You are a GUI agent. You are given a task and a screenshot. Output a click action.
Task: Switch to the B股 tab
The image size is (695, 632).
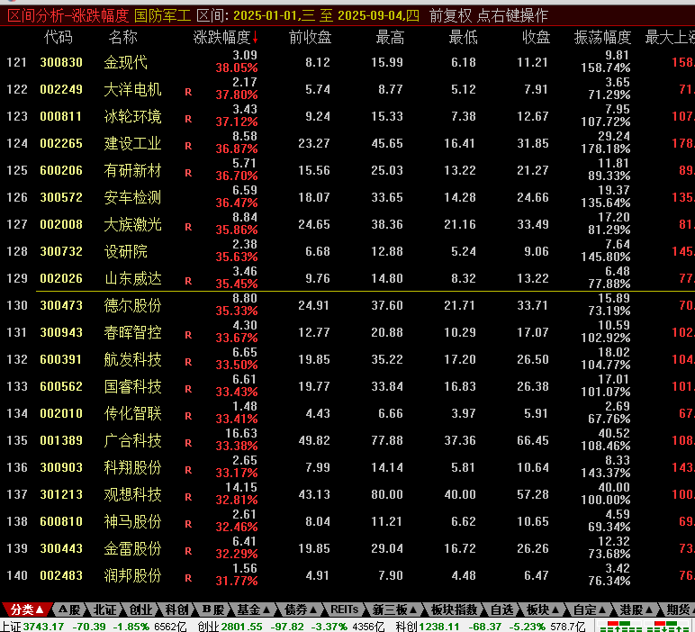(212, 609)
